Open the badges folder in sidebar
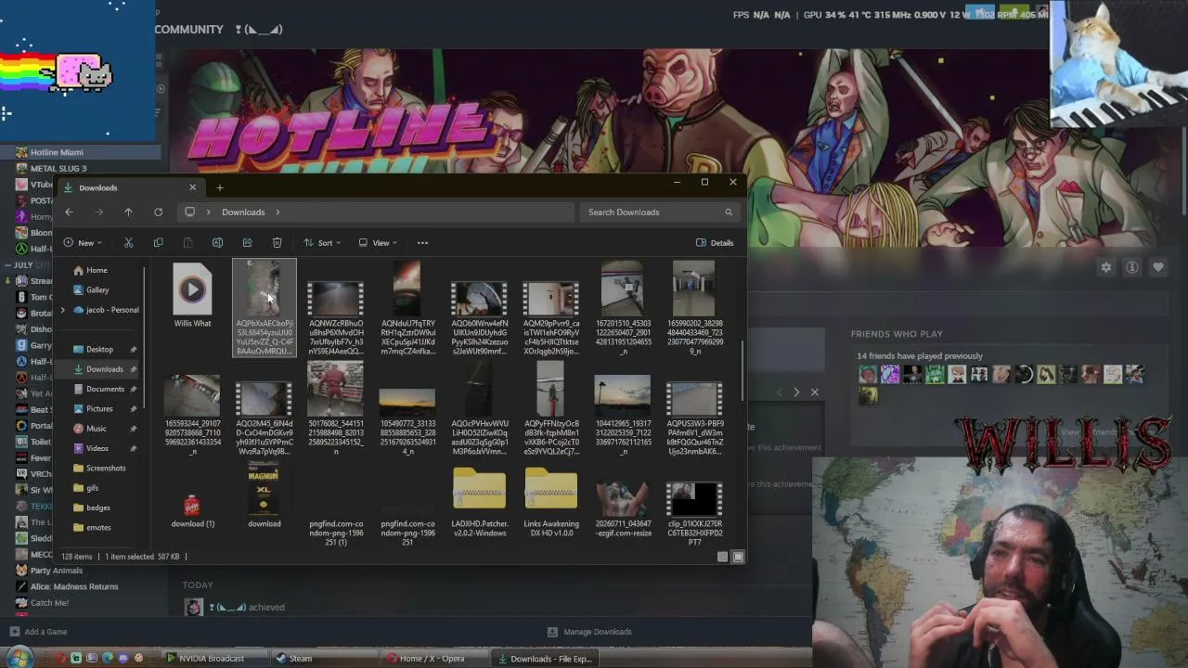This screenshot has width=1188, height=668. [x=97, y=508]
